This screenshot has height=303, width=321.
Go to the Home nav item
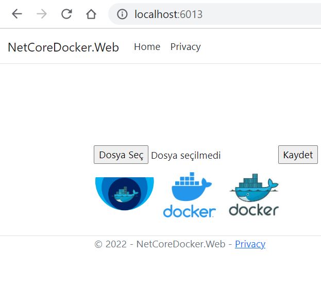[147, 47]
